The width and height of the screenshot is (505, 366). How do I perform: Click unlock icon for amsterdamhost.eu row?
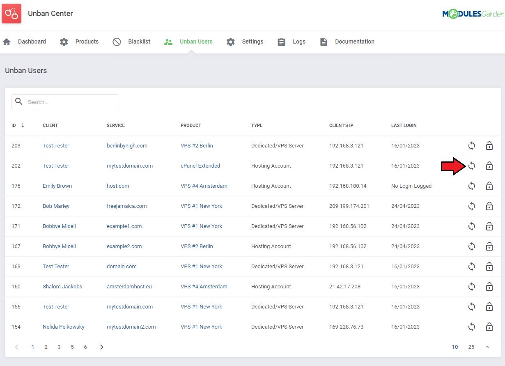coord(489,286)
